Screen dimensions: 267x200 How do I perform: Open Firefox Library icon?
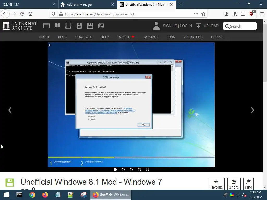(235, 14)
